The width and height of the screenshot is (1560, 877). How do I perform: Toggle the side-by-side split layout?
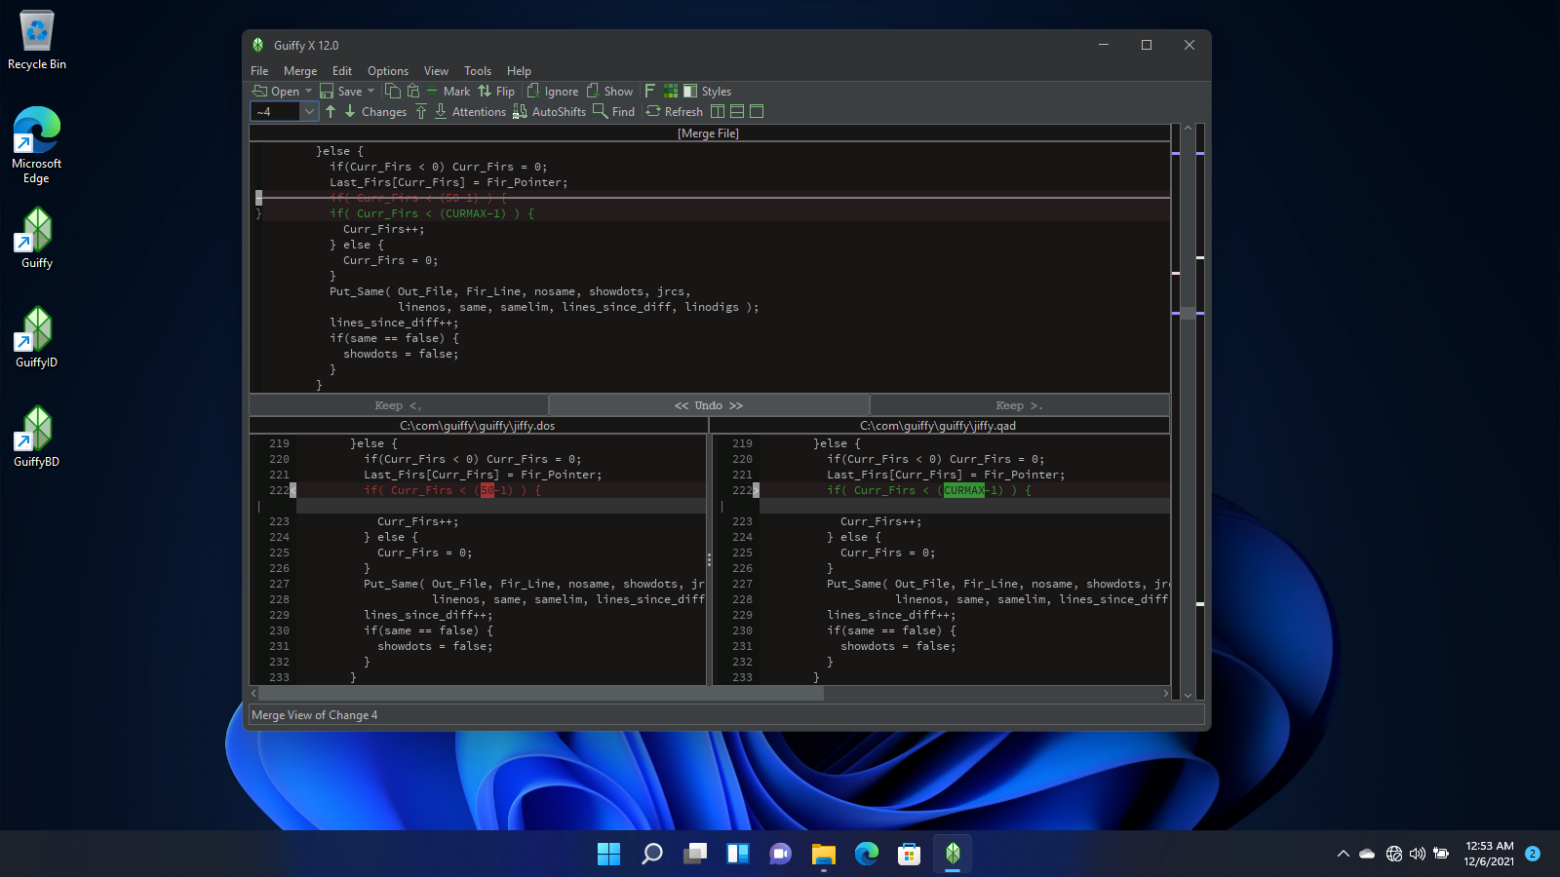(x=718, y=111)
